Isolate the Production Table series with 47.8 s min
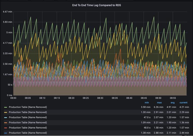 pyautogui.click(x=28, y=118)
